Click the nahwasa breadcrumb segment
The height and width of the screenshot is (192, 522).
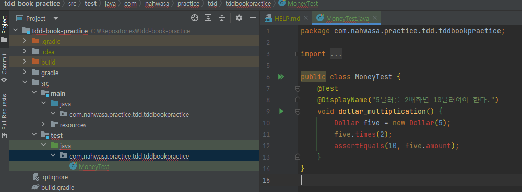click(x=157, y=4)
